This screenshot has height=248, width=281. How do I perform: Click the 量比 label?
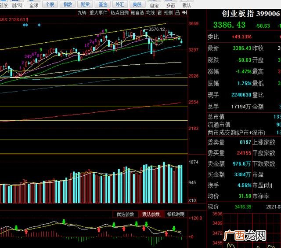[258, 95]
